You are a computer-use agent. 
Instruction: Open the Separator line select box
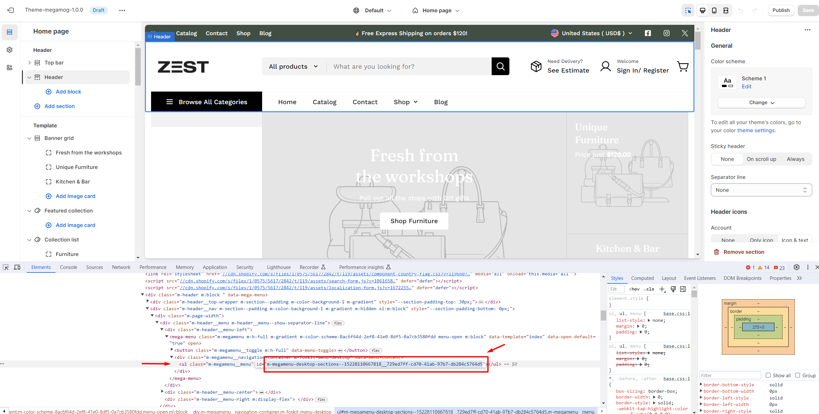761,190
